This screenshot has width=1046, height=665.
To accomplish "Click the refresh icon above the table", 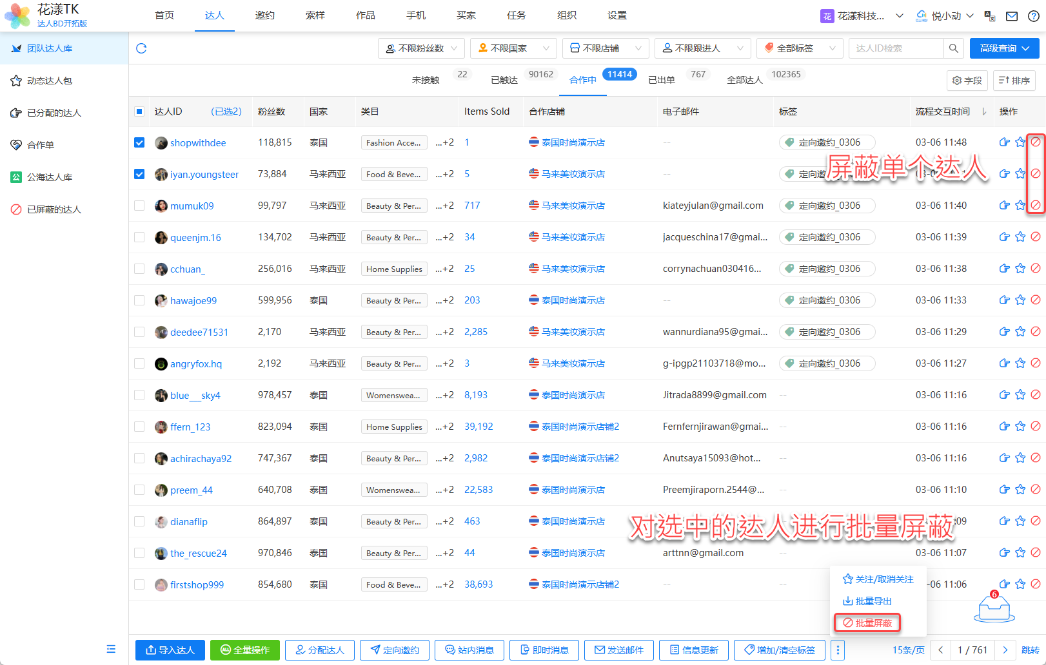I will pyautogui.click(x=141, y=48).
